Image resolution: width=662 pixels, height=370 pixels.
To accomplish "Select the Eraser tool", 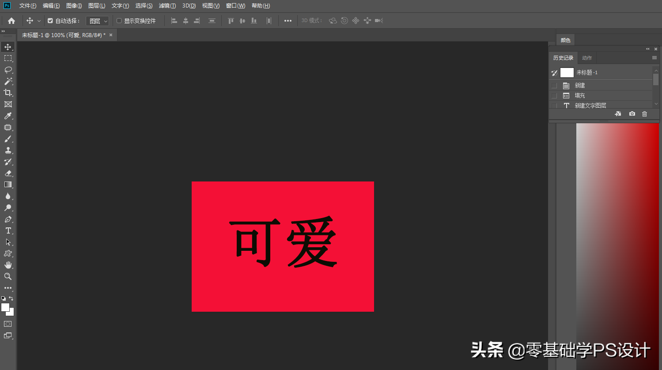I will click(x=8, y=173).
